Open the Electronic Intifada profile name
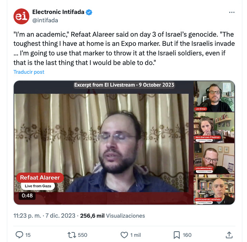Image resolution: width=247 pixels, height=242 pixels. coord(58,12)
